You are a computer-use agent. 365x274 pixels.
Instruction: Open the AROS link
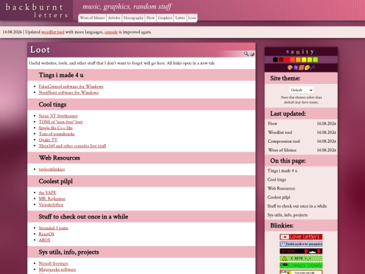(x=44, y=240)
